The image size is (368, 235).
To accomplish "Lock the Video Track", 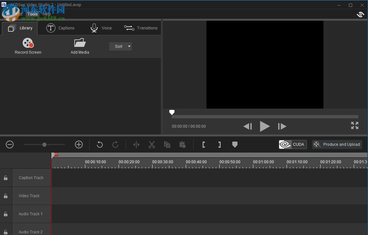I will coord(5,196).
